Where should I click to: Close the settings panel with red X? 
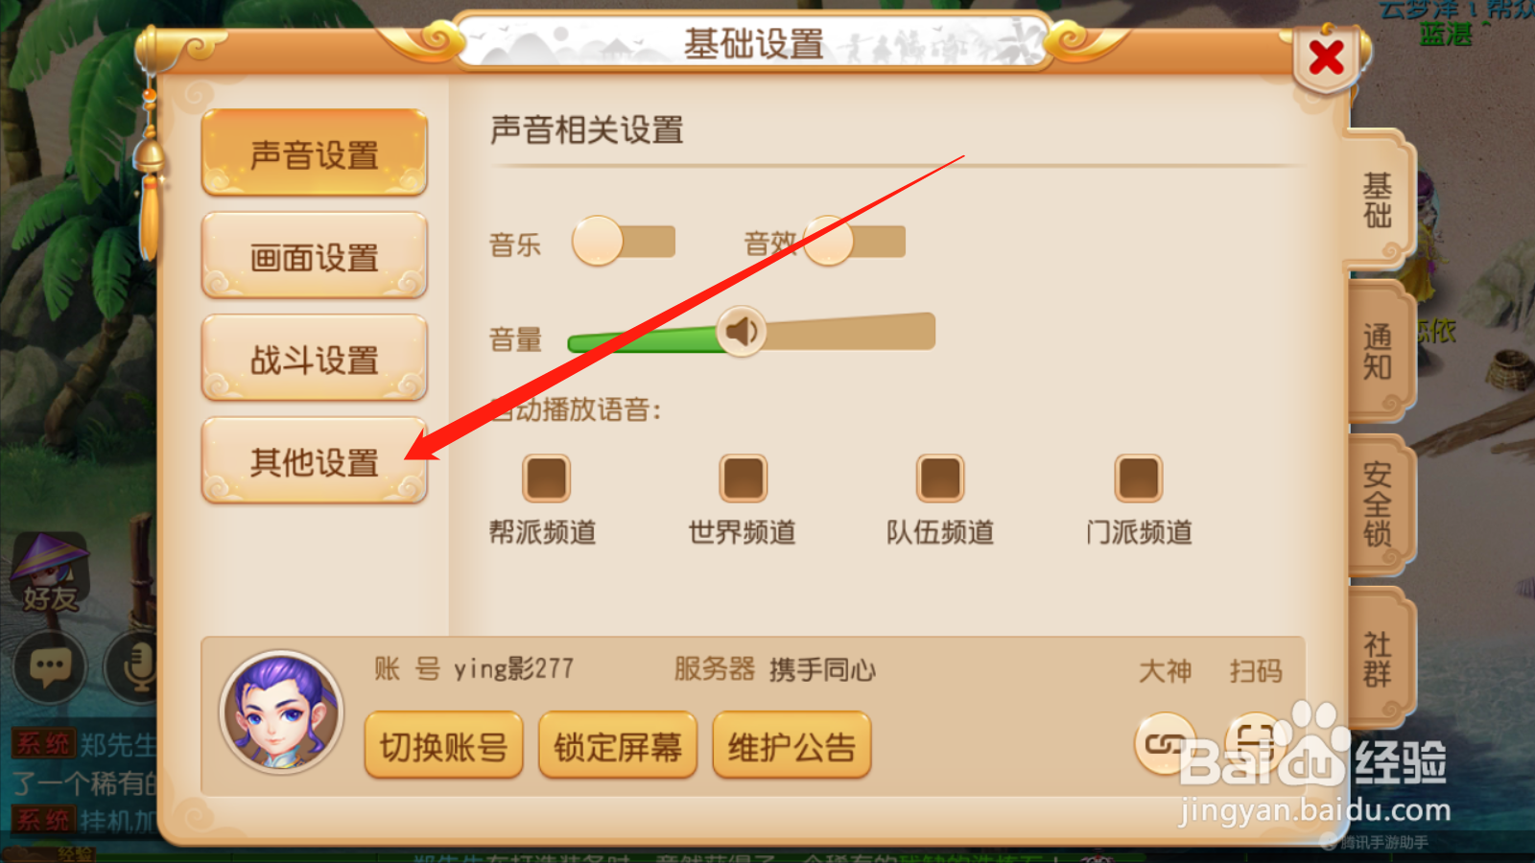tap(1327, 58)
